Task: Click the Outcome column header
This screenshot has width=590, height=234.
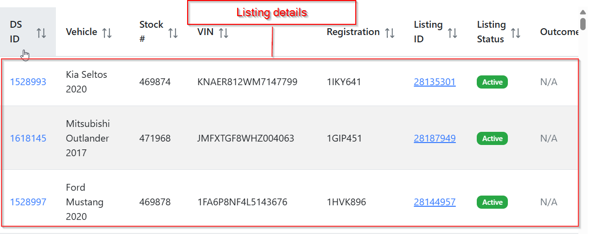Action: [x=559, y=32]
